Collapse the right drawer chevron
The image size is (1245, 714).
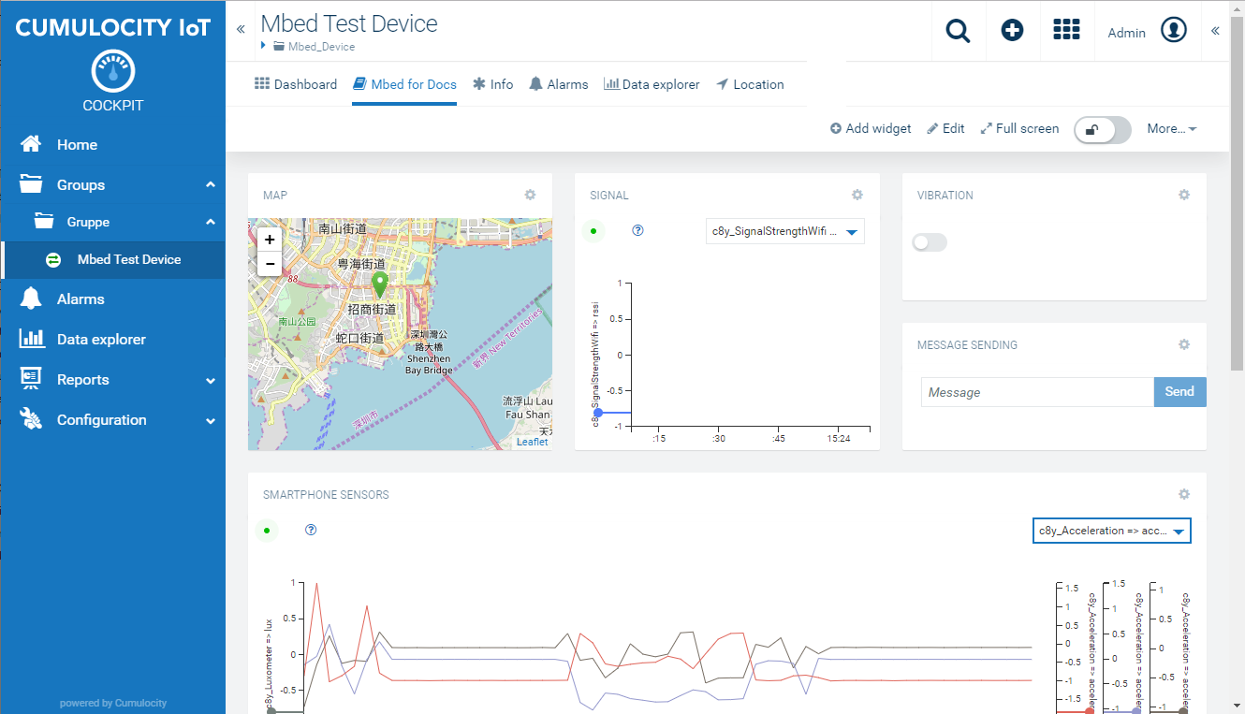pos(1215,31)
